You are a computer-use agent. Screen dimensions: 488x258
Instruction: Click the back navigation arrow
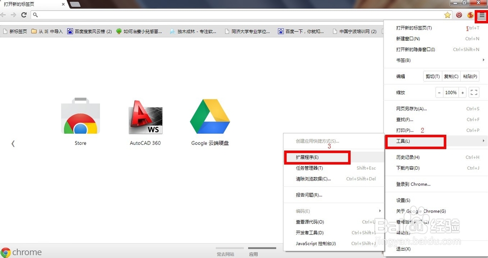point(3,15)
